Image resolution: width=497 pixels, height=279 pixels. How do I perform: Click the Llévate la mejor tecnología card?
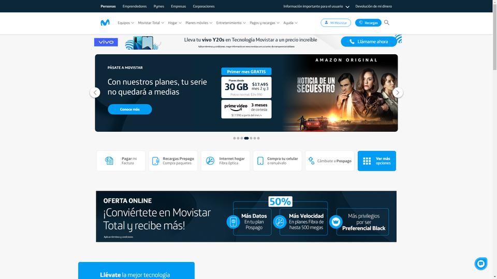pos(136,270)
